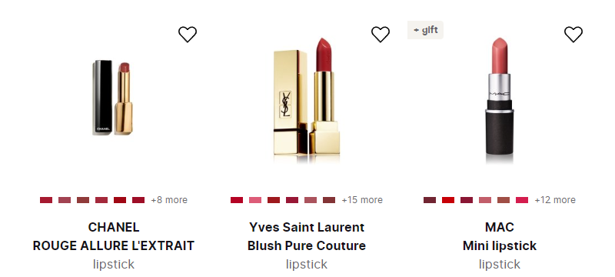Select first red swatch under CHANEL lipstick
This screenshot has width=615, height=277.
(x=46, y=200)
